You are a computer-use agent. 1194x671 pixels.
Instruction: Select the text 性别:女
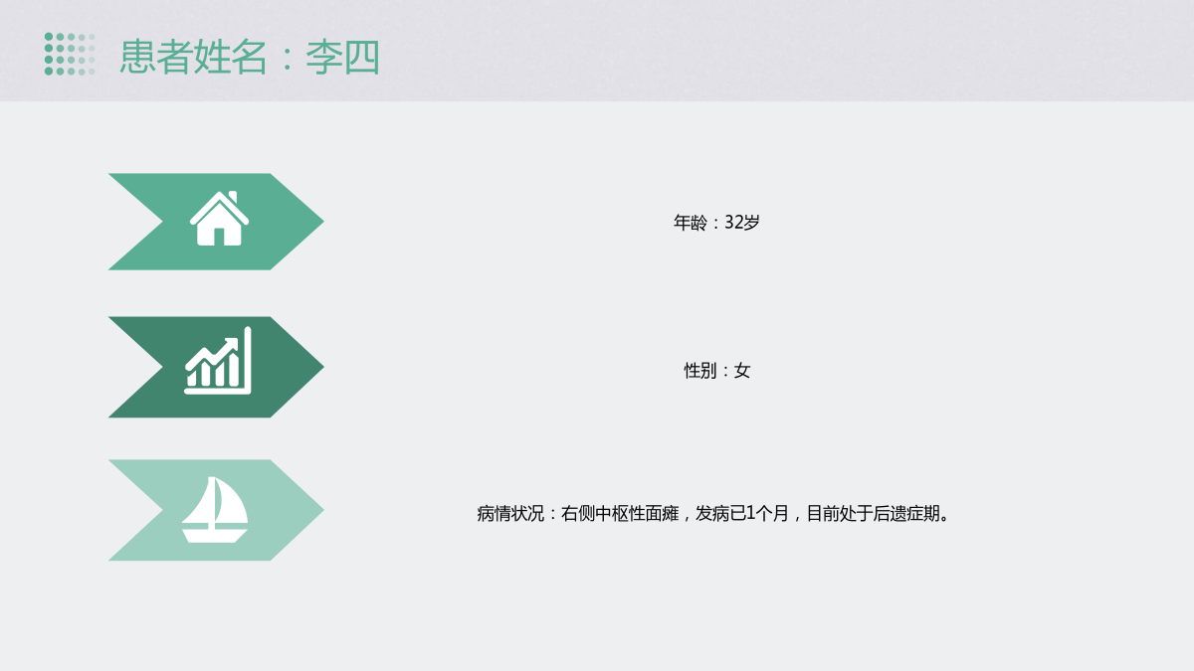[716, 371]
